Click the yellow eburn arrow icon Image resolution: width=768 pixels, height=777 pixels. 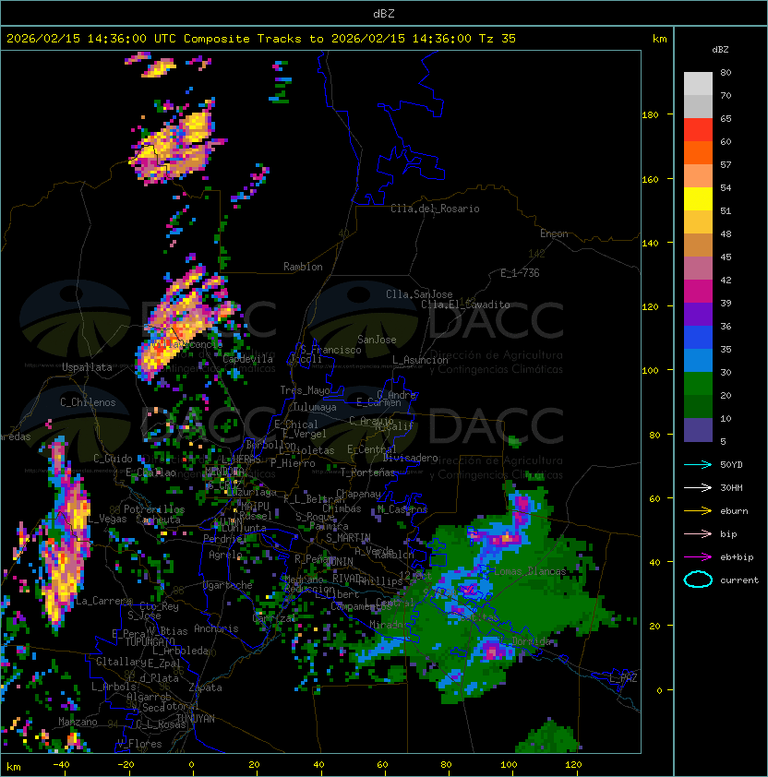[x=698, y=511]
